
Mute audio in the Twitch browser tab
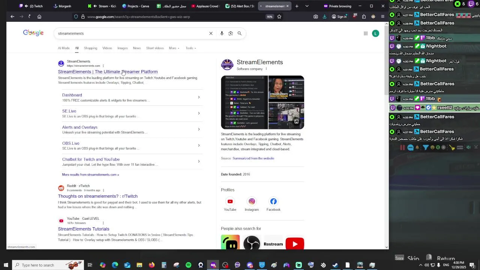[x=26, y=6]
